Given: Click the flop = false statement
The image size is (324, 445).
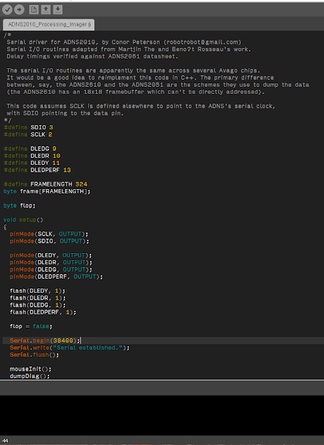Looking at the screenshot, I should pyautogui.click(x=31, y=326).
